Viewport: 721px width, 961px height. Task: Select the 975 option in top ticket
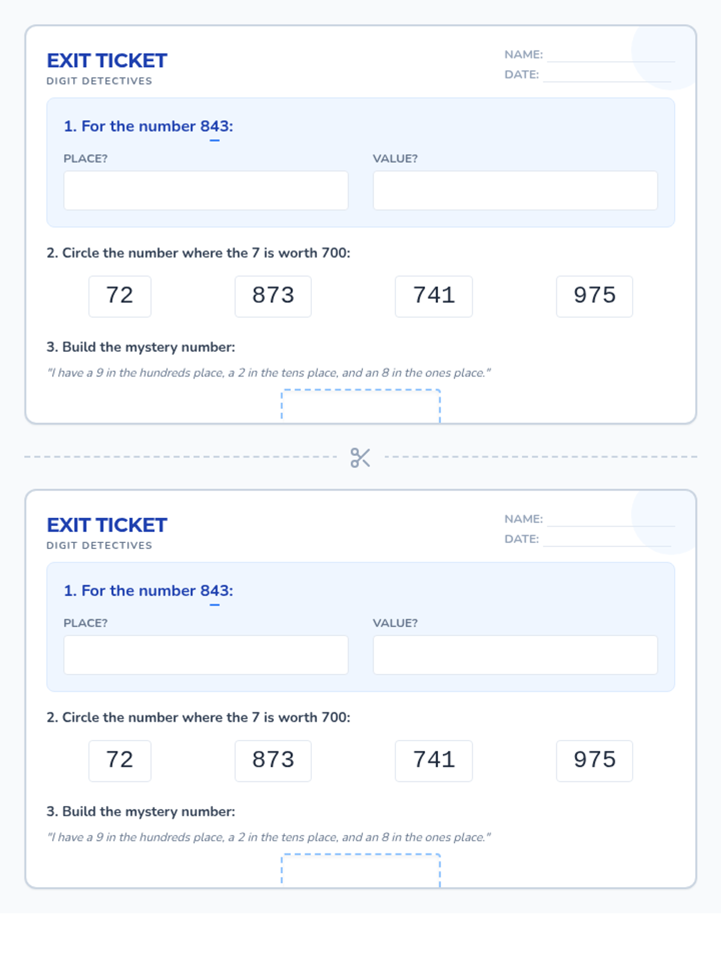594,296
